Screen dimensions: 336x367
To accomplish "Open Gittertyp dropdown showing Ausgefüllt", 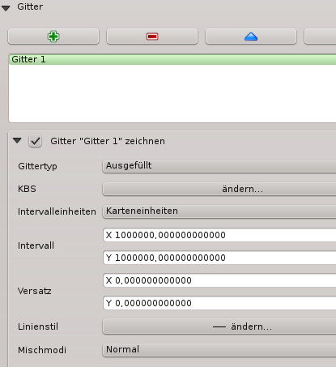I will [219, 166].
